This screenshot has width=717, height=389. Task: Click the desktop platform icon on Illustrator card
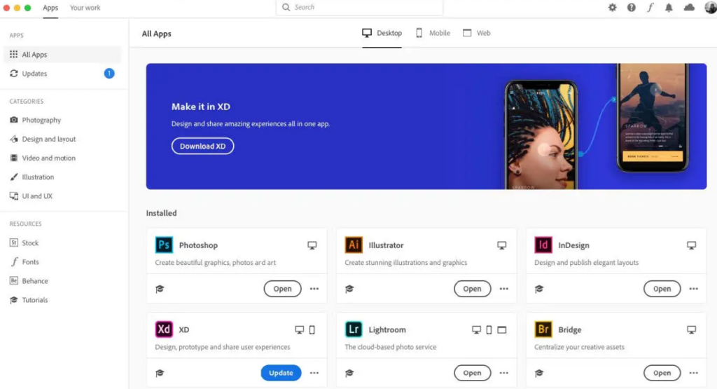[501, 245]
